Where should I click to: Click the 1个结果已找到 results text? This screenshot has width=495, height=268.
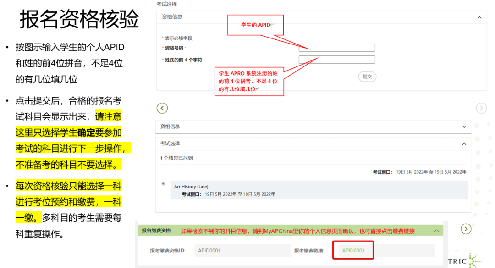coord(176,158)
